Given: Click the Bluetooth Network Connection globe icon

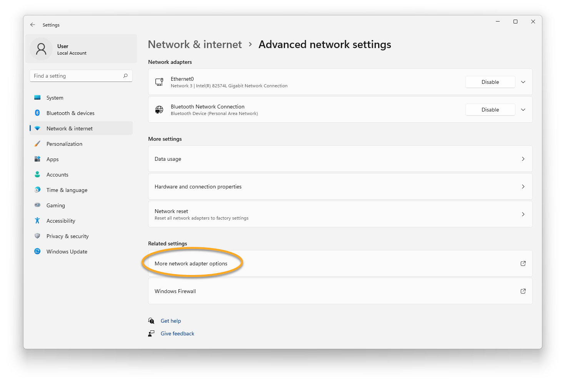Looking at the screenshot, I should [x=159, y=110].
